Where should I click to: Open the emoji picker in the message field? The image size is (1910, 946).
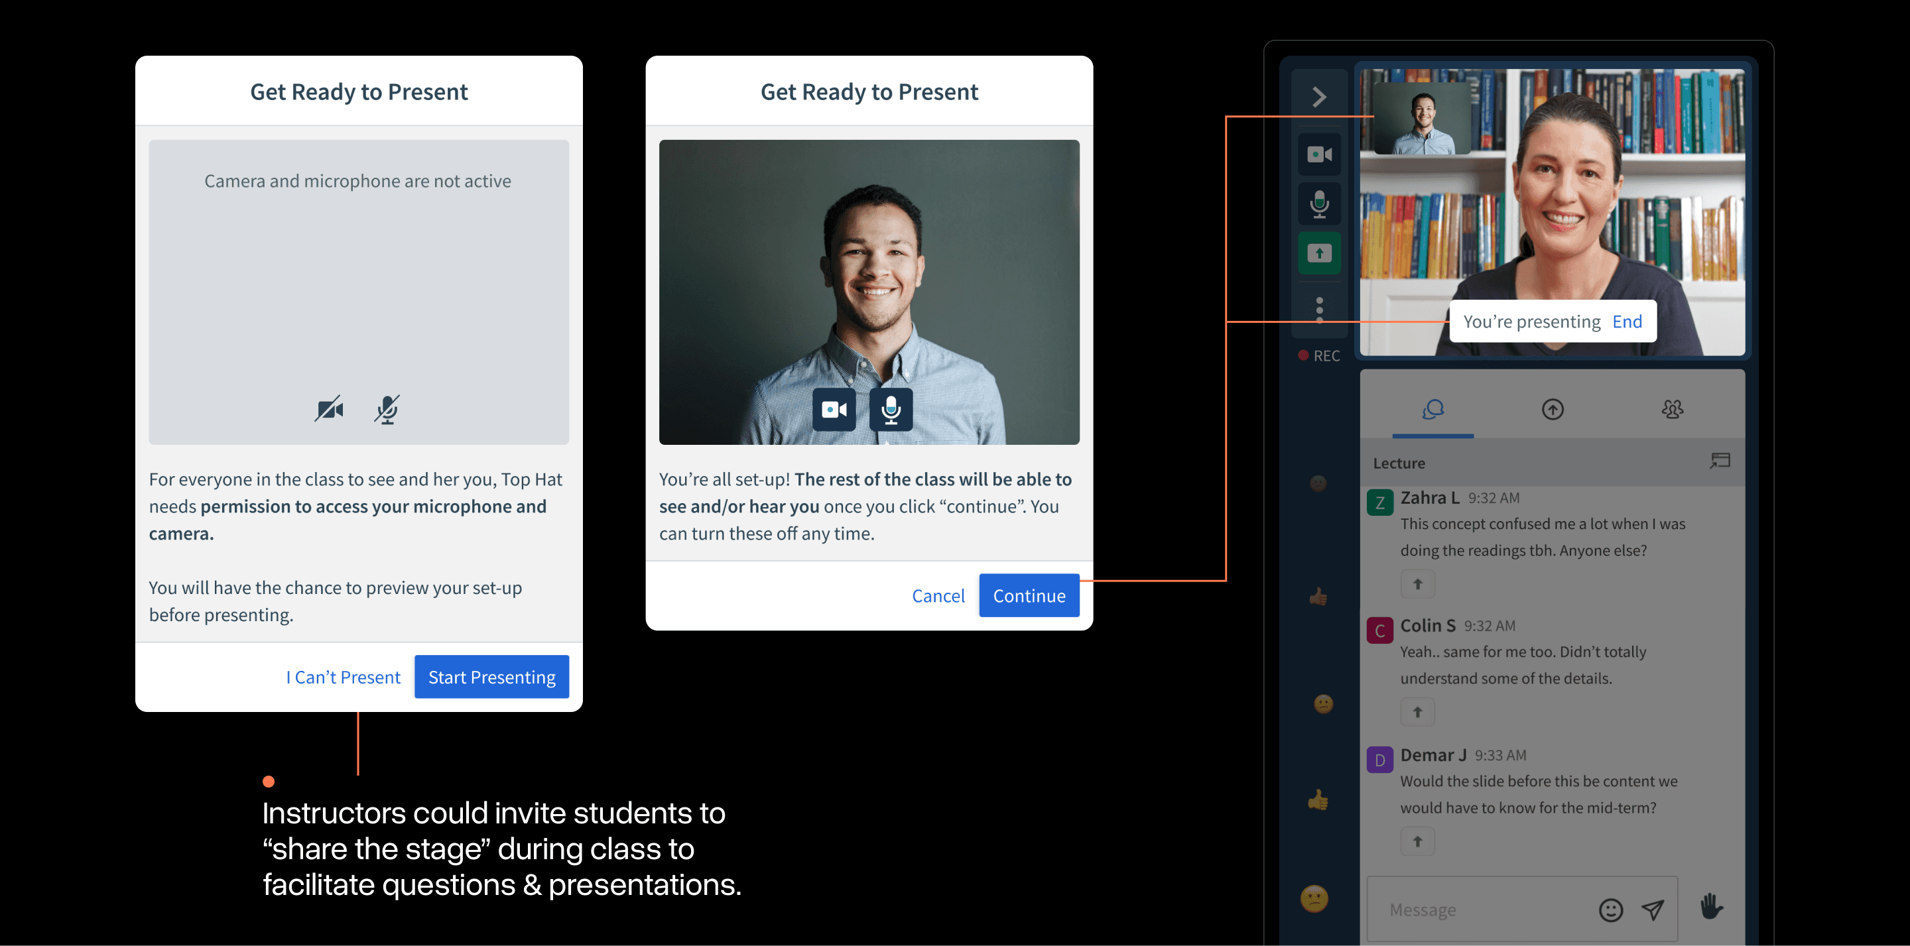(1609, 909)
